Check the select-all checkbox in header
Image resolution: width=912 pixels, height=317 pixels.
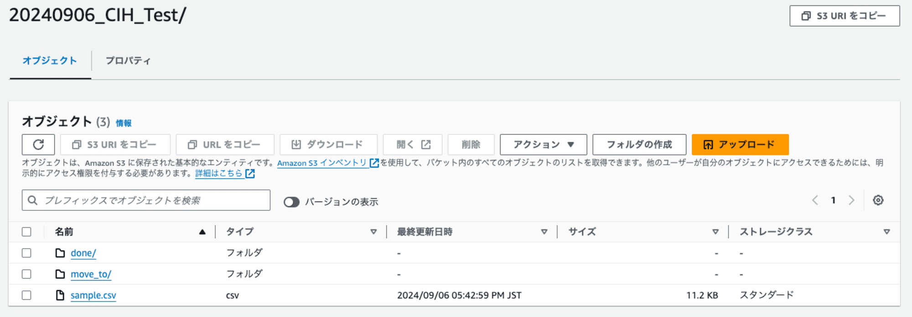pyautogui.click(x=26, y=232)
